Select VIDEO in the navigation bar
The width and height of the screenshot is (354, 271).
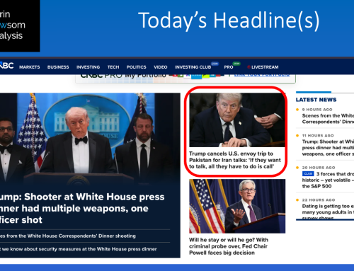coord(161,67)
